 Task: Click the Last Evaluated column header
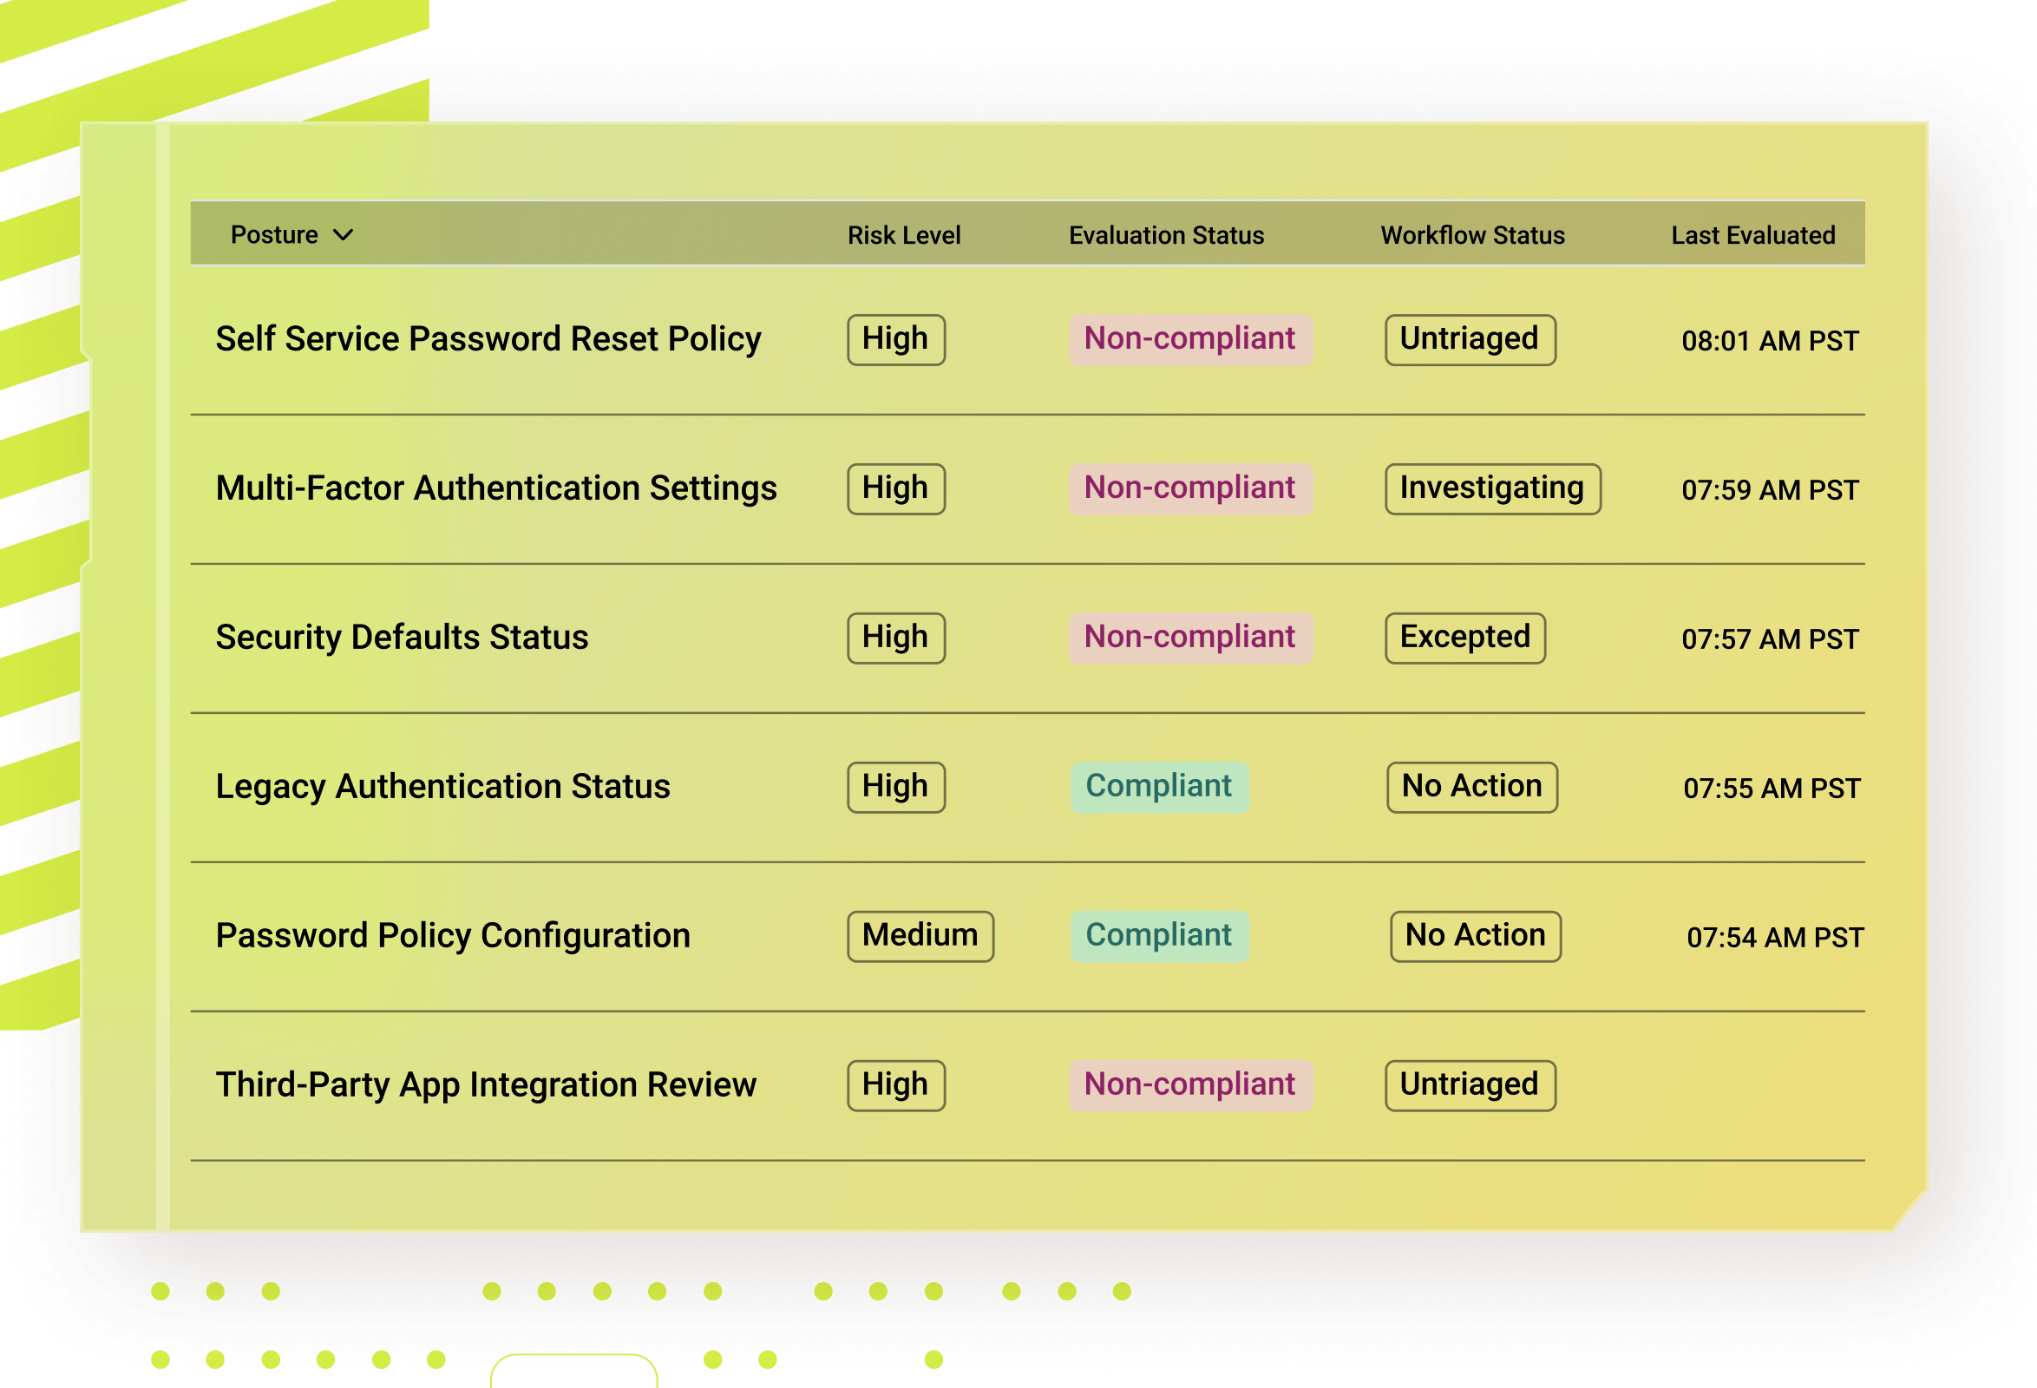(1753, 235)
